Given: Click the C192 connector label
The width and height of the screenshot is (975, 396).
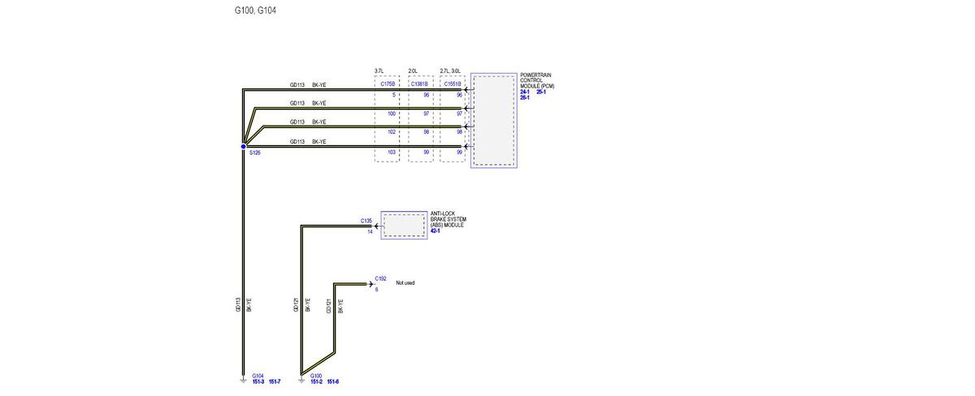Looking at the screenshot, I should pos(380,278).
